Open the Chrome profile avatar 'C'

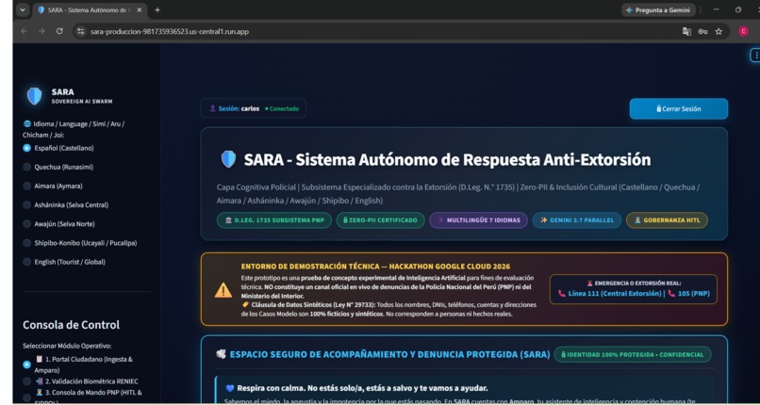pyautogui.click(x=743, y=31)
